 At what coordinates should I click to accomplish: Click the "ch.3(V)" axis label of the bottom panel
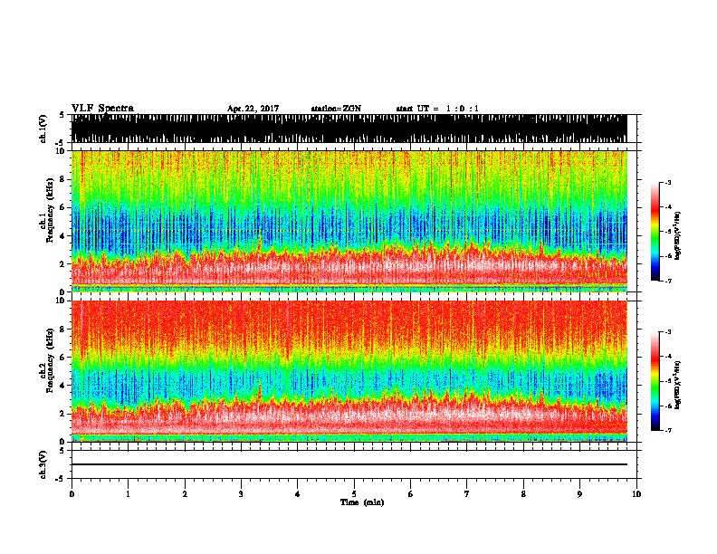(x=43, y=464)
